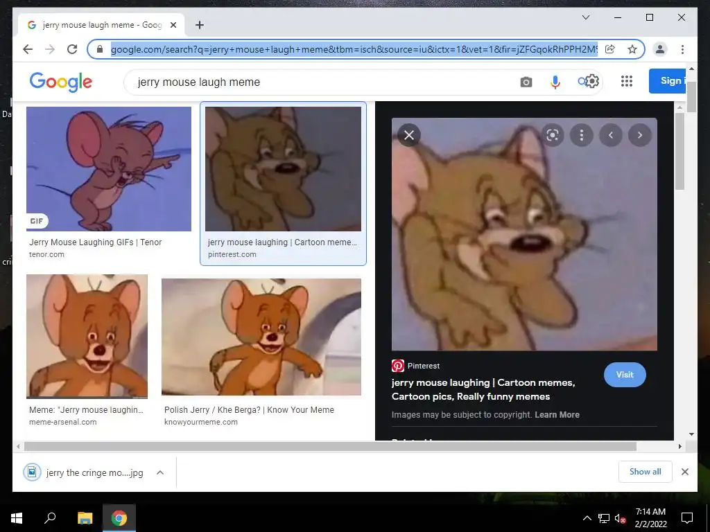Viewport: 710px width, 532px height.
Task: Click the horizontal page scrollbar
Action: coord(330,447)
